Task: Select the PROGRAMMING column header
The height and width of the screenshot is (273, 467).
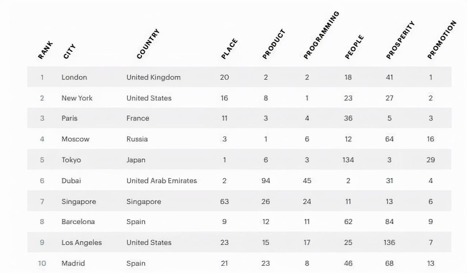Action: click(321, 35)
